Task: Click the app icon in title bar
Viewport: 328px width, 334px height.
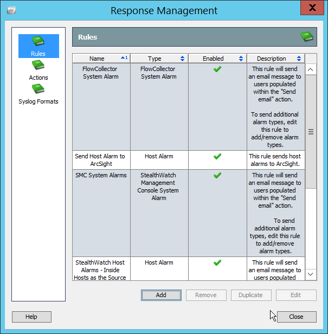Action: [x=11, y=10]
